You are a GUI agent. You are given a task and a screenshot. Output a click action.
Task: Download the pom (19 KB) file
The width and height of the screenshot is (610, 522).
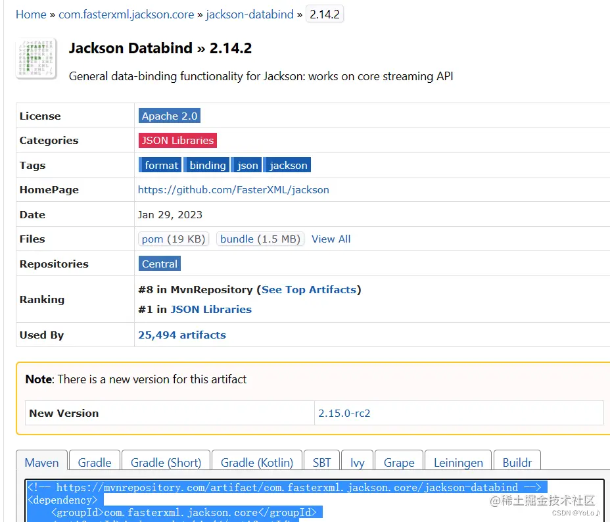(x=174, y=239)
